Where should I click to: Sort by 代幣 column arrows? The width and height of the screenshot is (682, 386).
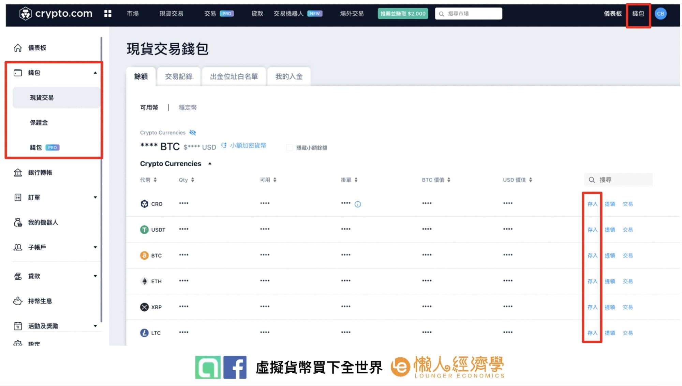155,180
